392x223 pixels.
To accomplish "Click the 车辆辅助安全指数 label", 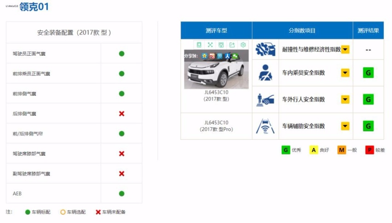I will (304, 126).
